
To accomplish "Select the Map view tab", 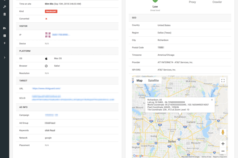I will click(139, 81).
